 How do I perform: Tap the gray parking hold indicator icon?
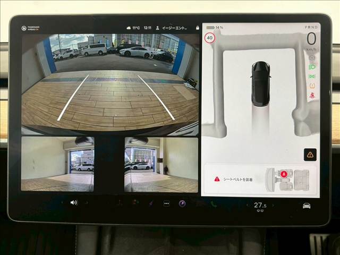point(312,58)
